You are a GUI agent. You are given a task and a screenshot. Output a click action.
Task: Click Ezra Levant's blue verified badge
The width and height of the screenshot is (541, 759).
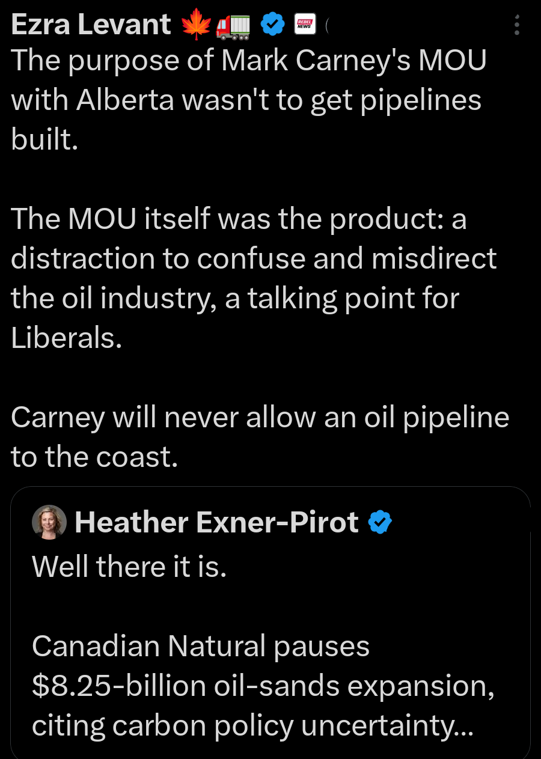coord(272,25)
